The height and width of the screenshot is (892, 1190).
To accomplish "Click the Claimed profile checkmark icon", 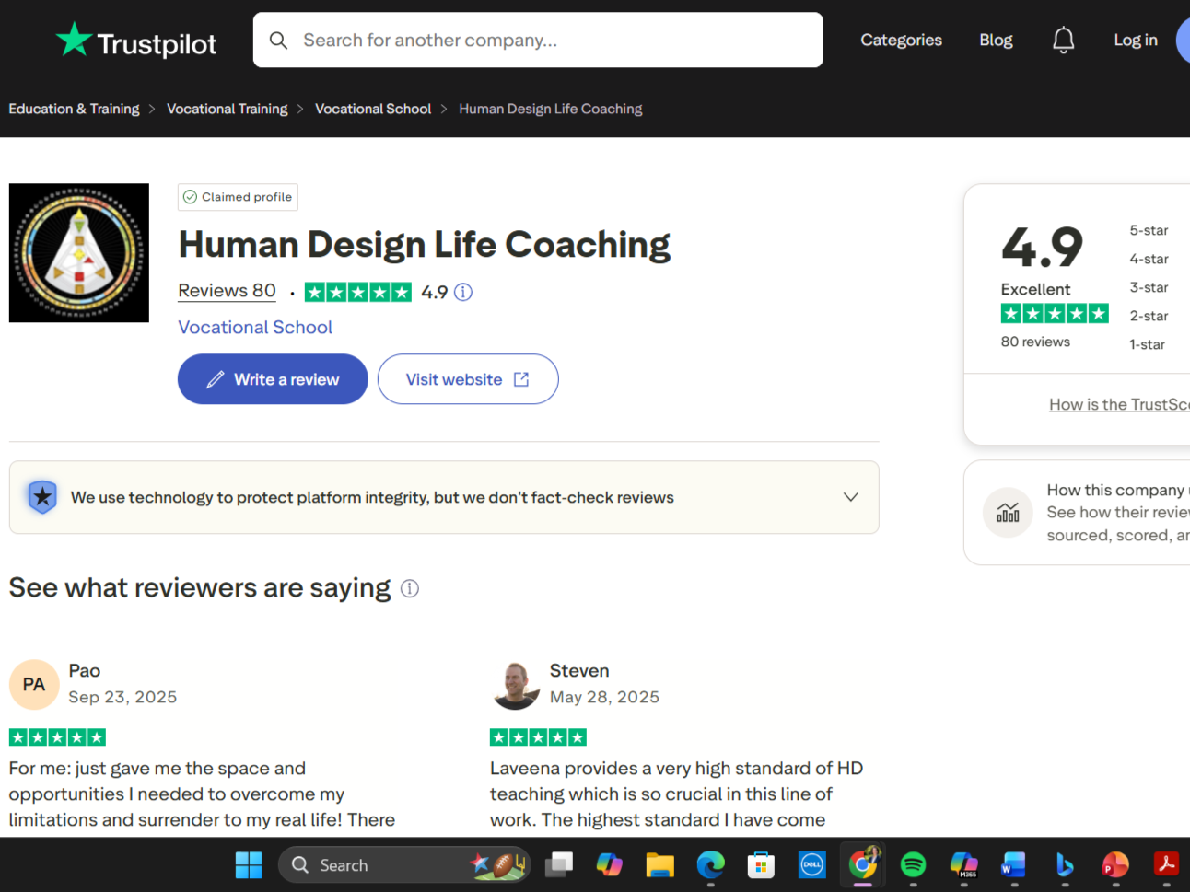I will (x=190, y=196).
